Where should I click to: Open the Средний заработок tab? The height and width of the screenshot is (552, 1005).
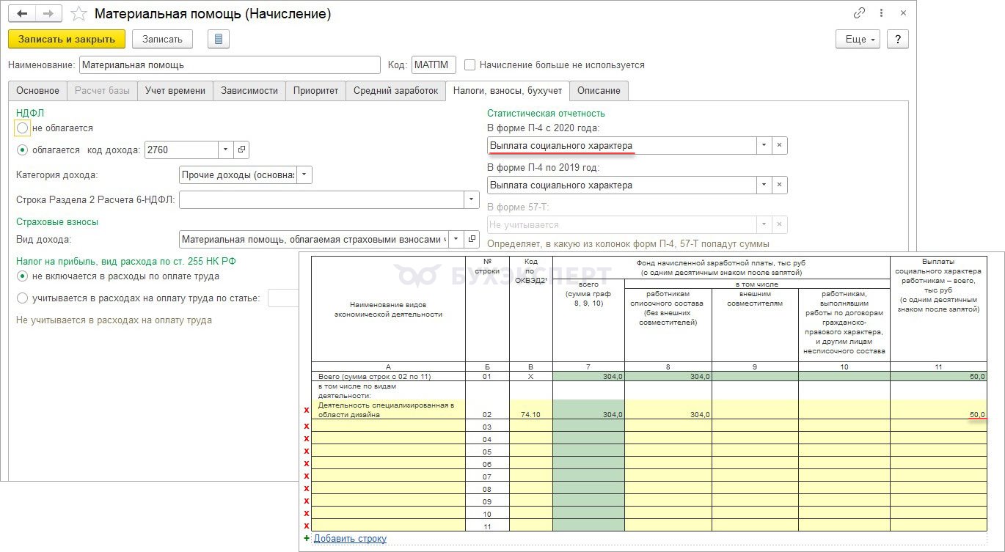(x=395, y=91)
